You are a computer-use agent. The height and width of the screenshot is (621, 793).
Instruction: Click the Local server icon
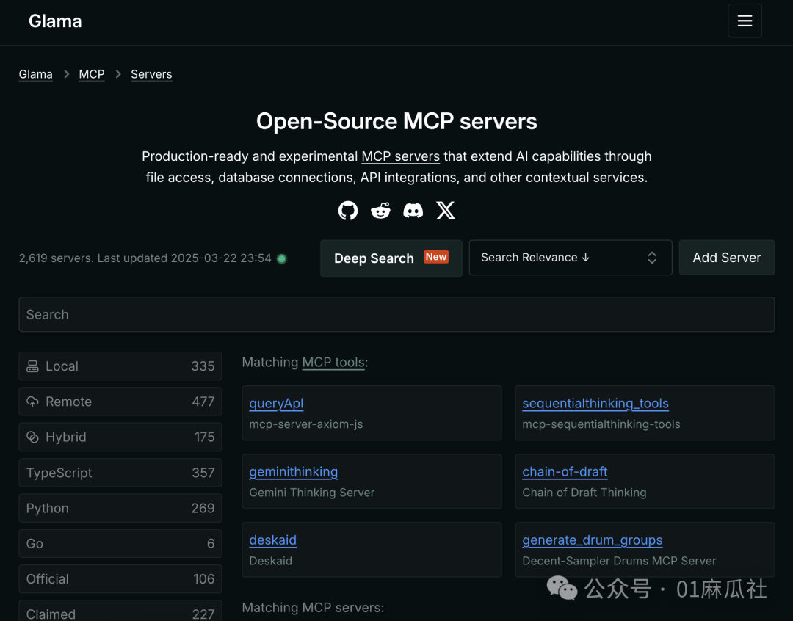pyautogui.click(x=32, y=366)
